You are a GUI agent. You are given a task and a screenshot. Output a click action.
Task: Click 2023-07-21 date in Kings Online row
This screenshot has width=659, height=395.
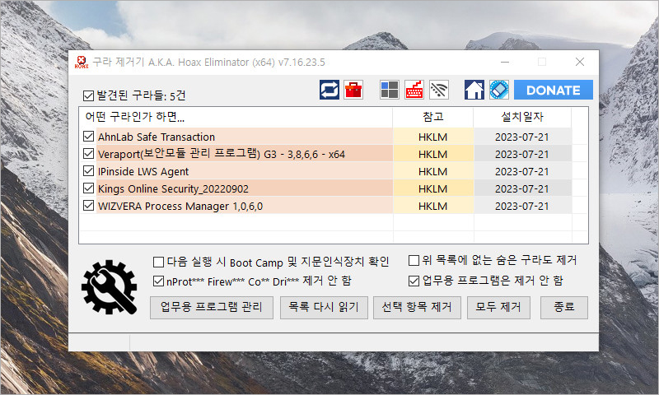(x=522, y=188)
